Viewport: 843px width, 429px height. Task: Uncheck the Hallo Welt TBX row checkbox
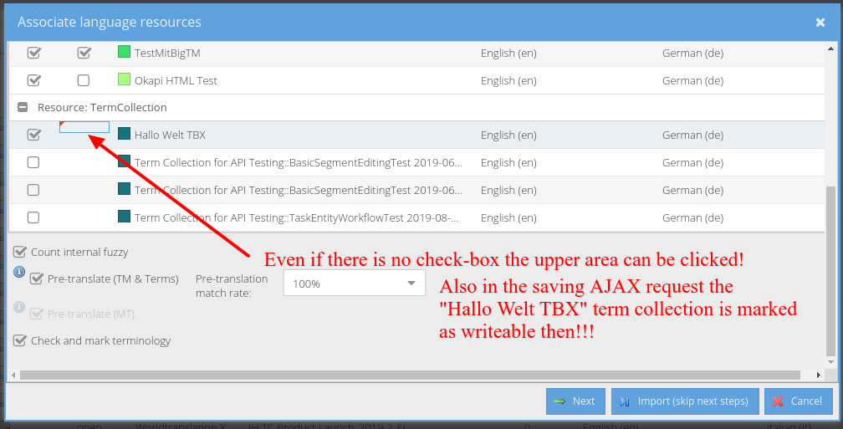[33, 135]
